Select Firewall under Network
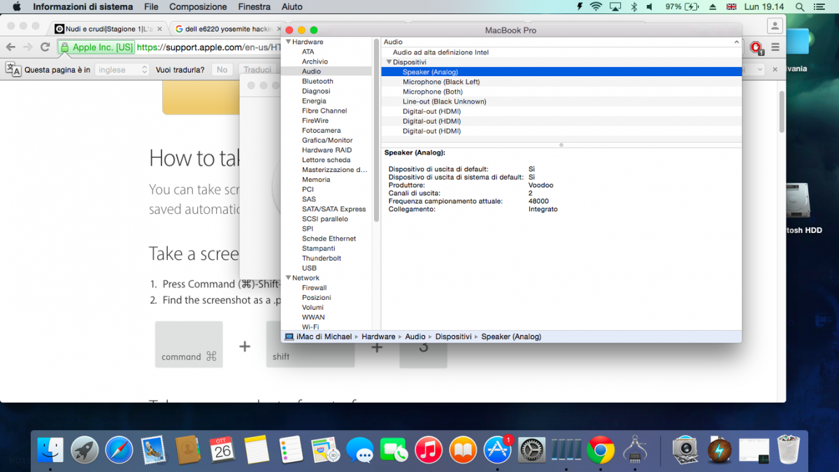The width and height of the screenshot is (839, 472). coord(314,287)
